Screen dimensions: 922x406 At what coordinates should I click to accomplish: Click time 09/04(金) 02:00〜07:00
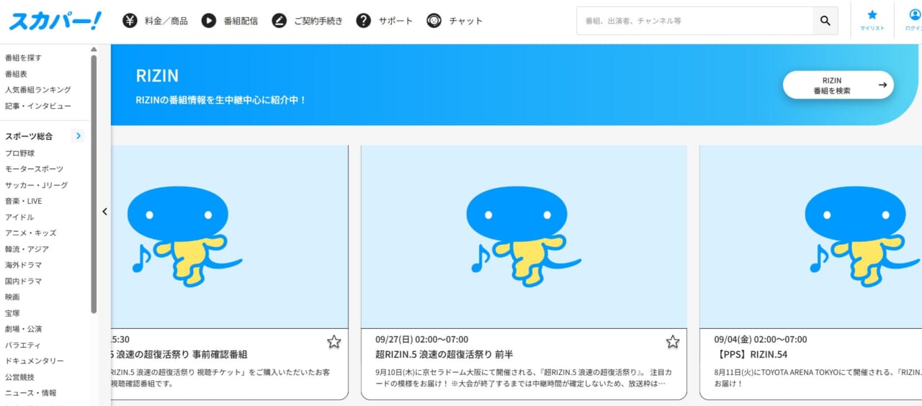(761, 339)
